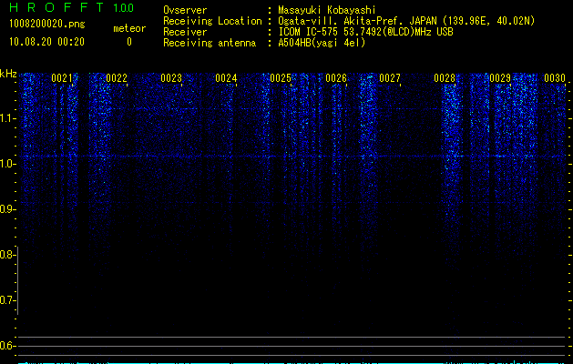Click the 'meteor' label

click(129, 28)
